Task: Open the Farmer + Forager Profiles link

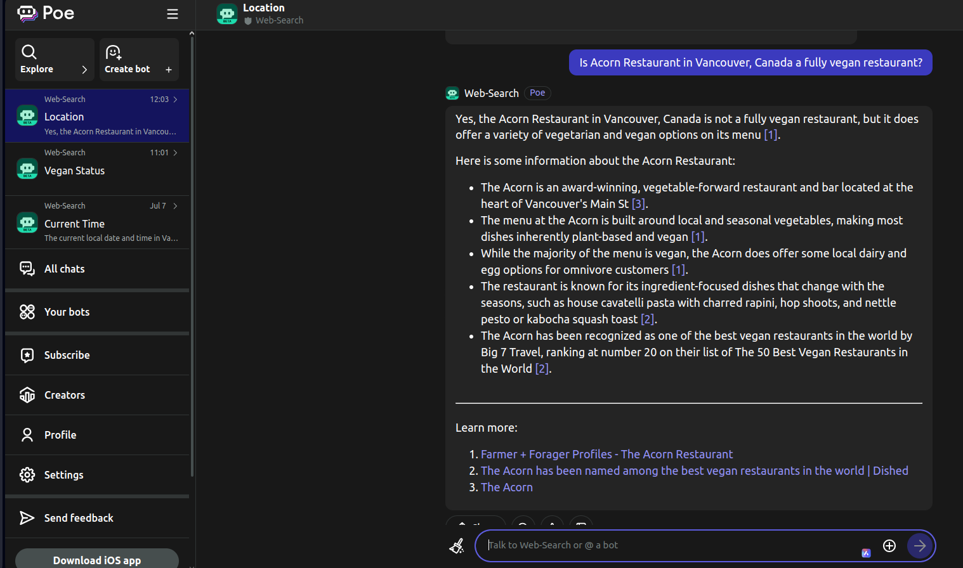Action: coord(606,455)
